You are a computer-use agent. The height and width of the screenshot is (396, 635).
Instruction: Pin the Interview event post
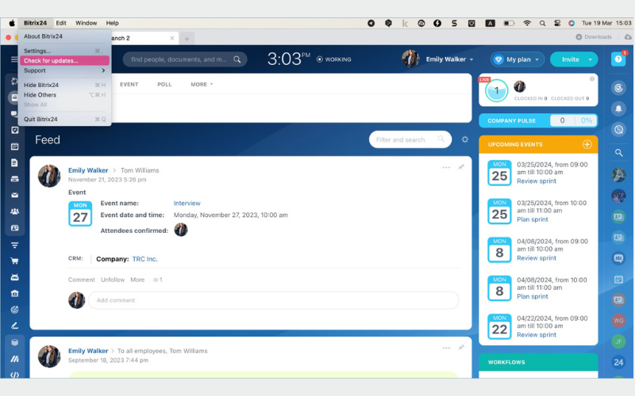pos(461,167)
